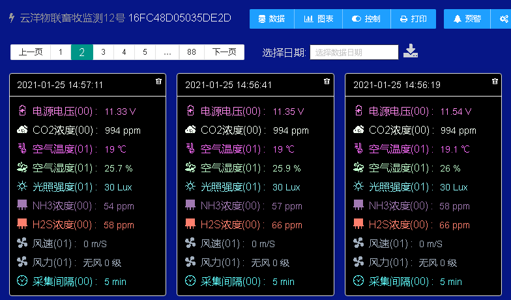Image resolution: width=511 pixels, height=300 pixels.
Task: Click trash icon on 14:56:41 card
Action: 327,82
